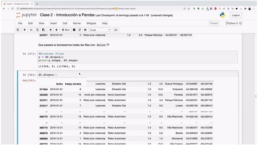Open the Widgets menu
The width and height of the screenshot is (258, 145).
91,23
